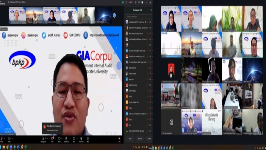Open green Excel icon in left taskbar
This screenshot has width=266, height=150.
(x=26, y=147)
